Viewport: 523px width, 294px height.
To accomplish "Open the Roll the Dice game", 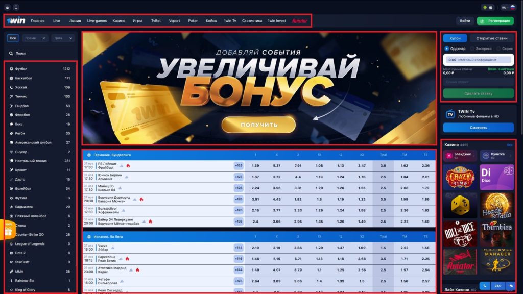I will point(460,234).
